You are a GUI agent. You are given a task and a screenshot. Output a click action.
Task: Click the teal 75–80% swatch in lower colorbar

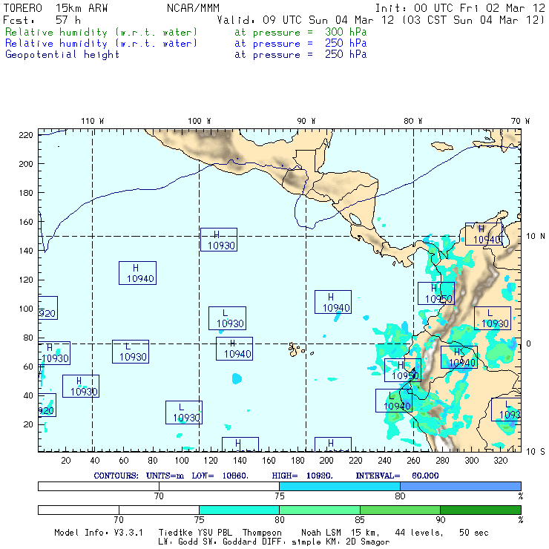point(239,510)
